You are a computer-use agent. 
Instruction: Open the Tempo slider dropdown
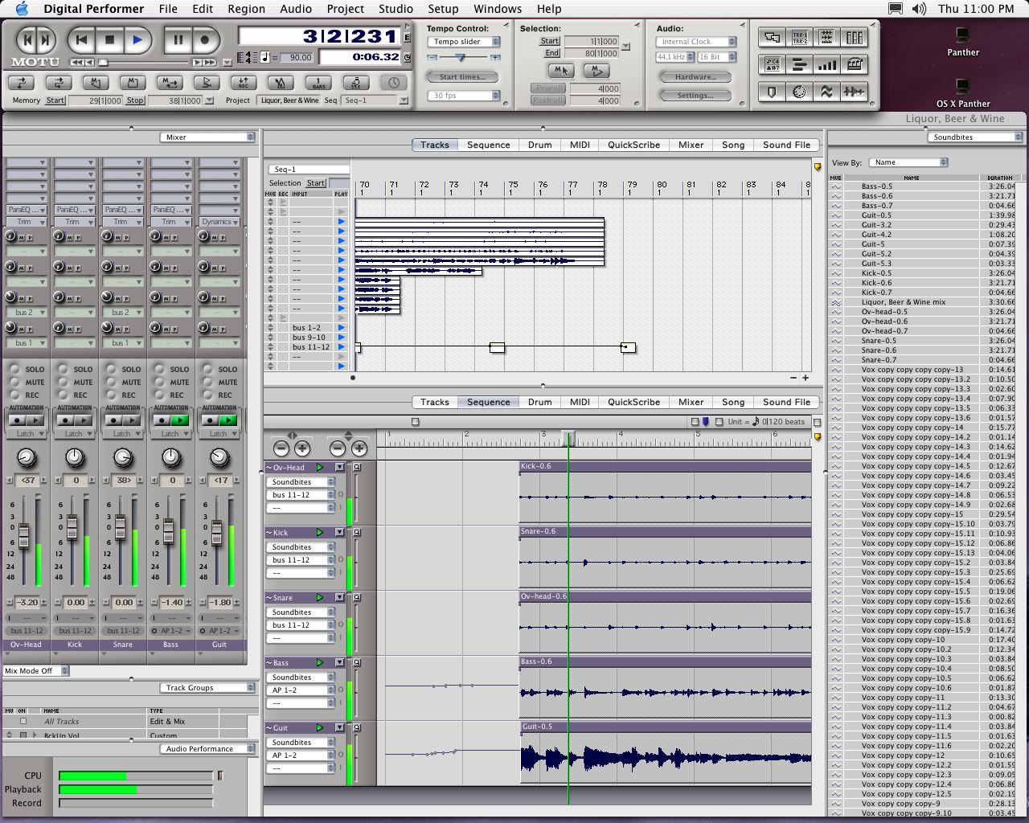pyautogui.click(x=464, y=42)
